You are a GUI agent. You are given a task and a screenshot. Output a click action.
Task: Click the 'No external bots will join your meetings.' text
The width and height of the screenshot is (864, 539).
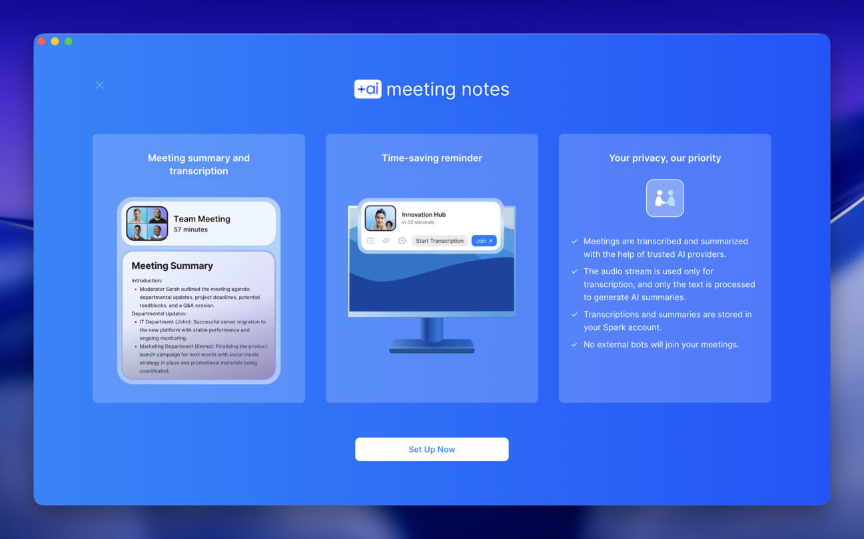point(661,345)
